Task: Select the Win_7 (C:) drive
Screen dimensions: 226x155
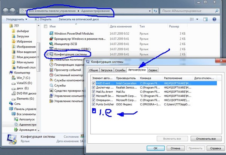Action: point(21,78)
